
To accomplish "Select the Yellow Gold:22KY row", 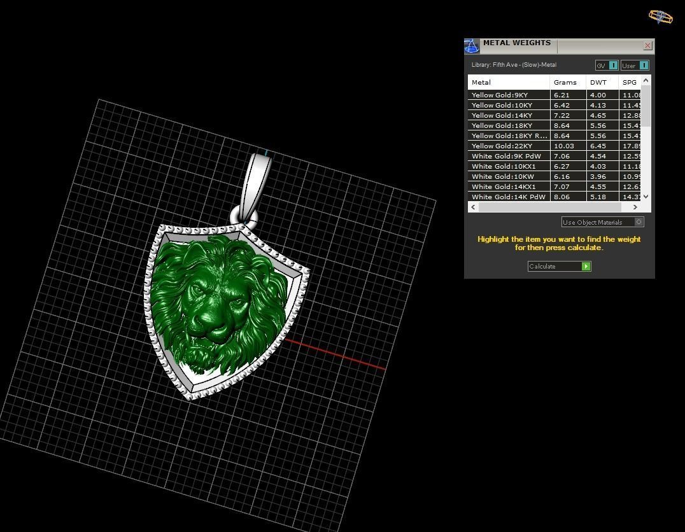I will [554, 146].
